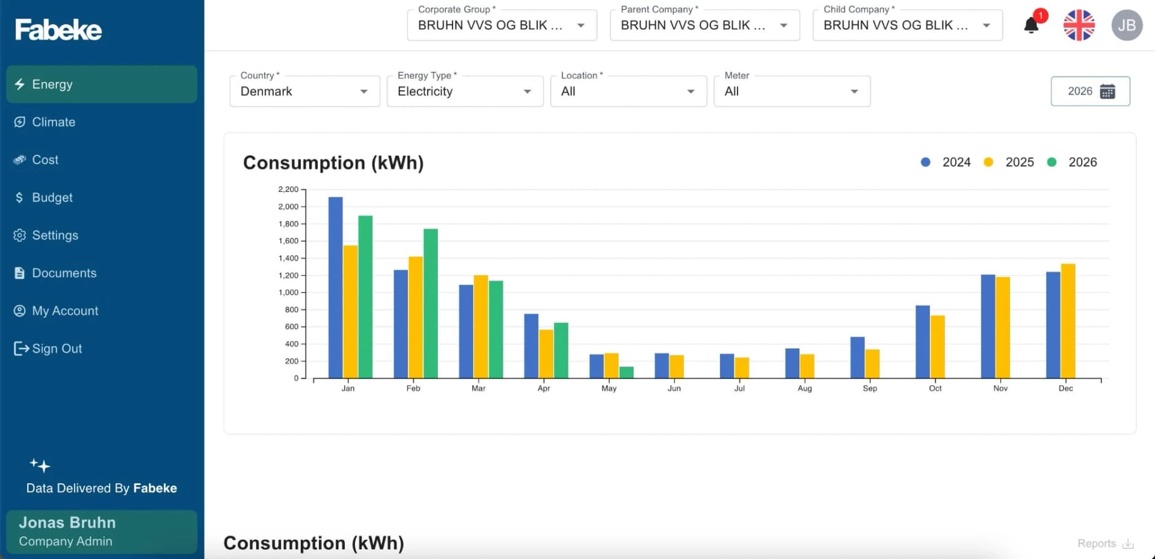Expand the Parent Company dropdown
1155x559 pixels.
coord(705,25)
